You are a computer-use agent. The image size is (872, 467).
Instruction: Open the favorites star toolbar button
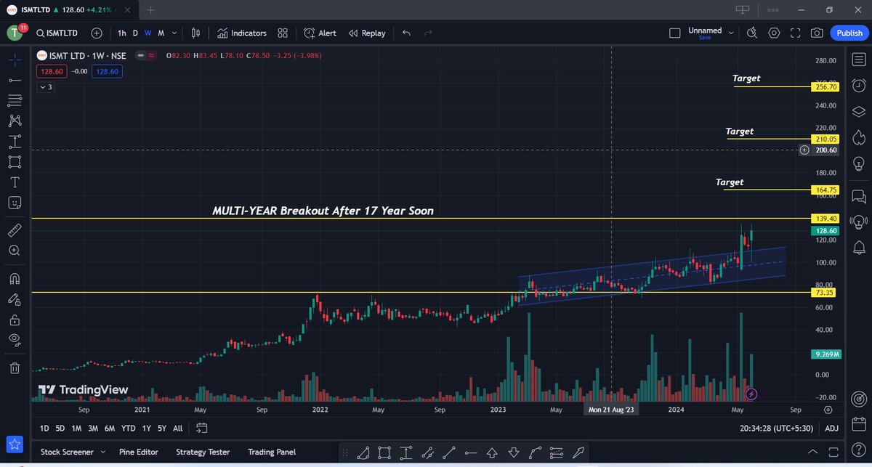click(15, 444)
